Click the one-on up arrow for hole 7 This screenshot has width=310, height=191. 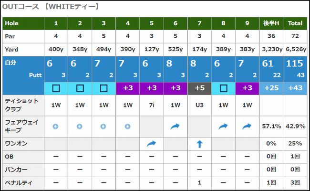pos(199,144)
